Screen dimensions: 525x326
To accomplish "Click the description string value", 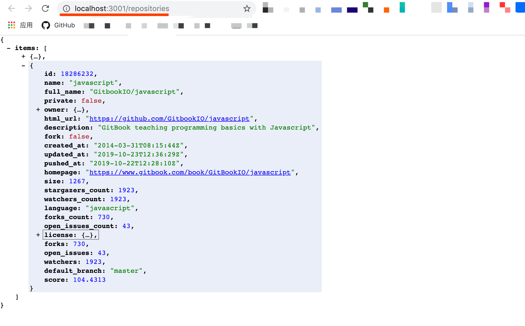I will click(x=206, y=128).
